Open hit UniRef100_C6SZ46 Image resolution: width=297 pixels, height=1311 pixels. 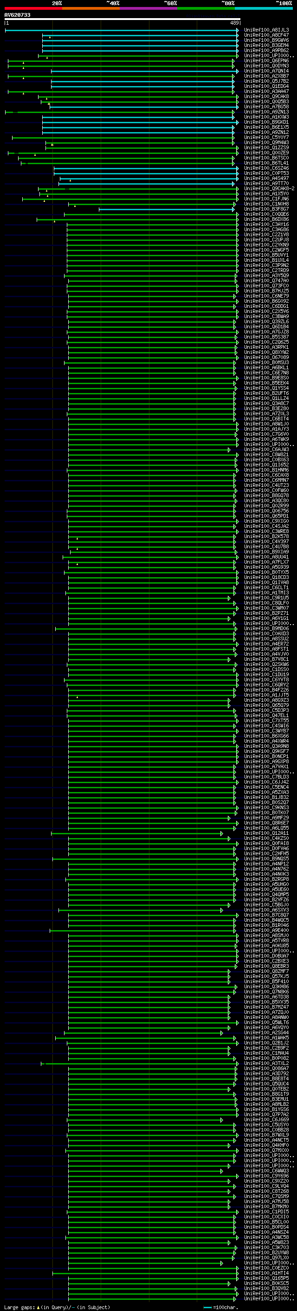click(266, 168)
